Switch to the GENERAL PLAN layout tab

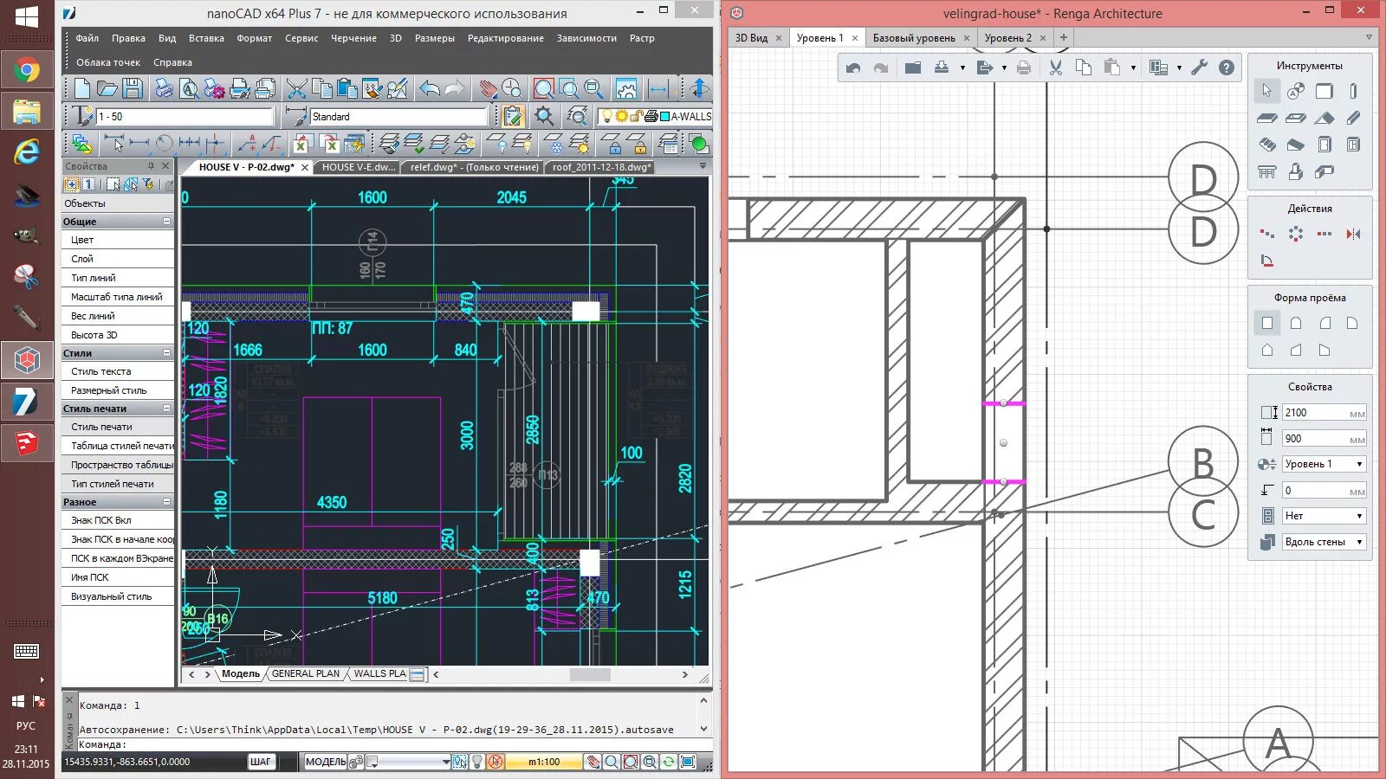coord(306,673)
